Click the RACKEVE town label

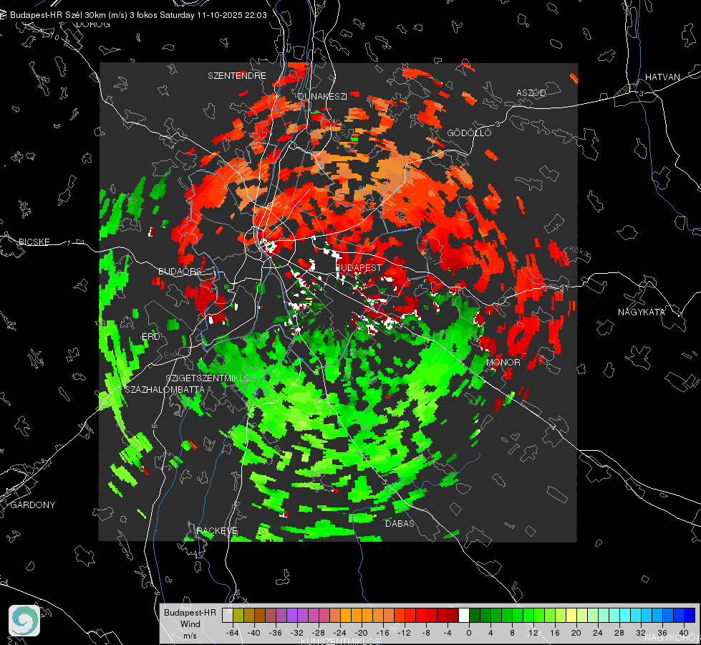click(217, 530)
